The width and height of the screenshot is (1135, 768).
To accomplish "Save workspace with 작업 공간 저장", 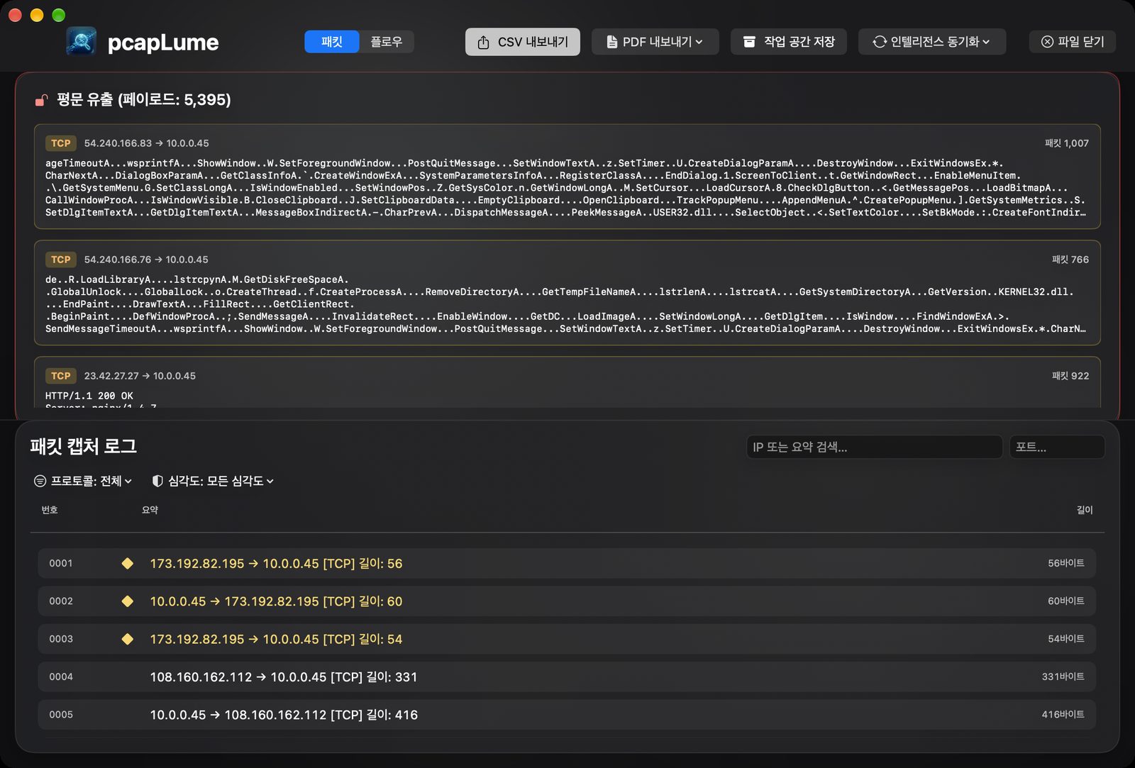I will click(789, 42).
